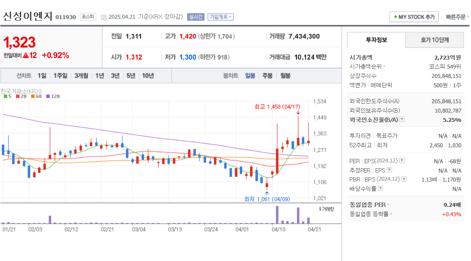Click the 시가총액 2,723억원 value

[448, 57]
